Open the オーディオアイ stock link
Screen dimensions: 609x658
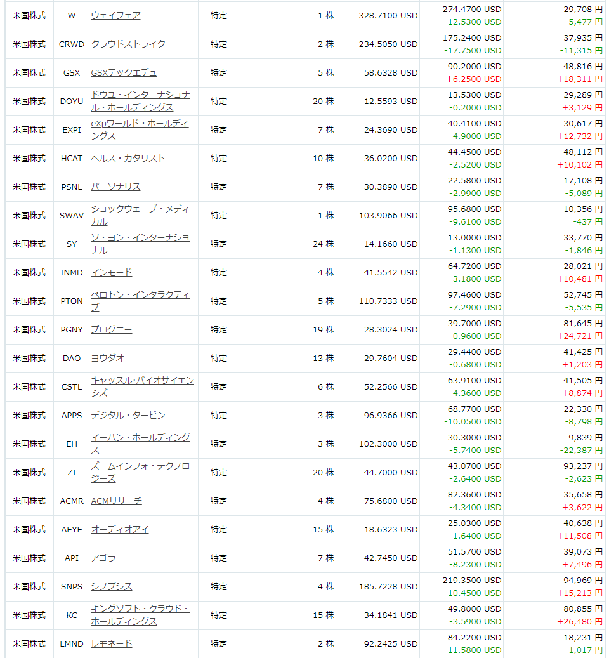pyautogui.click(x=120, y=529)
